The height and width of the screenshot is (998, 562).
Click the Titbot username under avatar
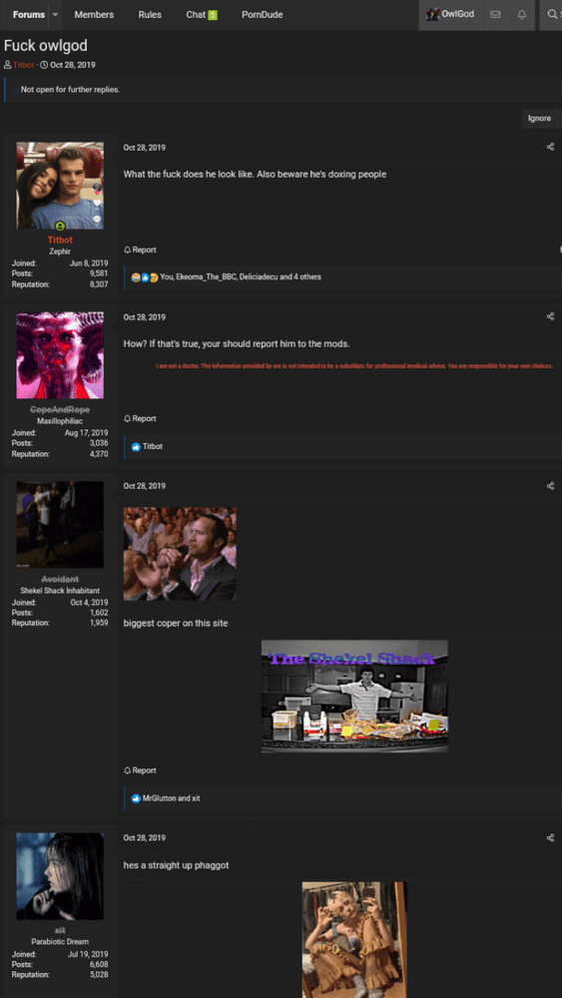[60, 240]
